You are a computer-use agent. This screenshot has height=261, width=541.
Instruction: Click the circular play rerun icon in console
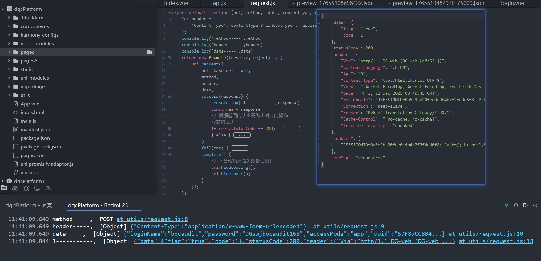[535, 205]
